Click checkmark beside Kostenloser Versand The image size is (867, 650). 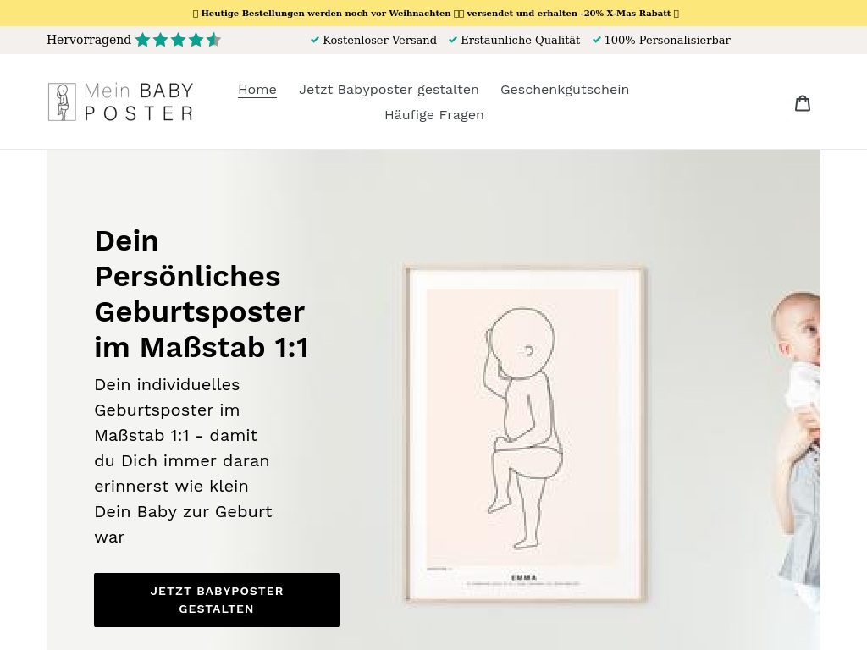tap(315, 40)
